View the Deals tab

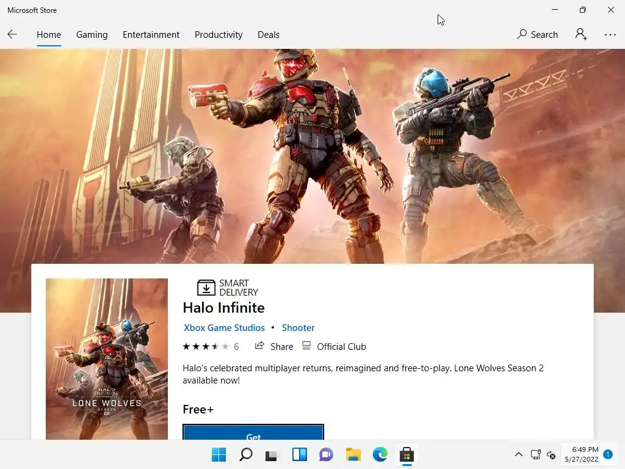click(269, 35)
